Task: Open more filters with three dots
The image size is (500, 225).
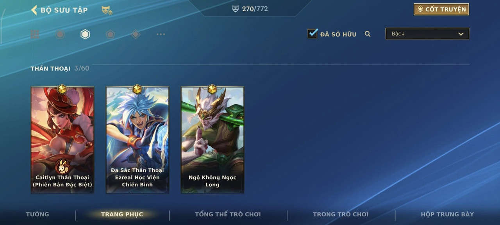Action: coord(161,34)
